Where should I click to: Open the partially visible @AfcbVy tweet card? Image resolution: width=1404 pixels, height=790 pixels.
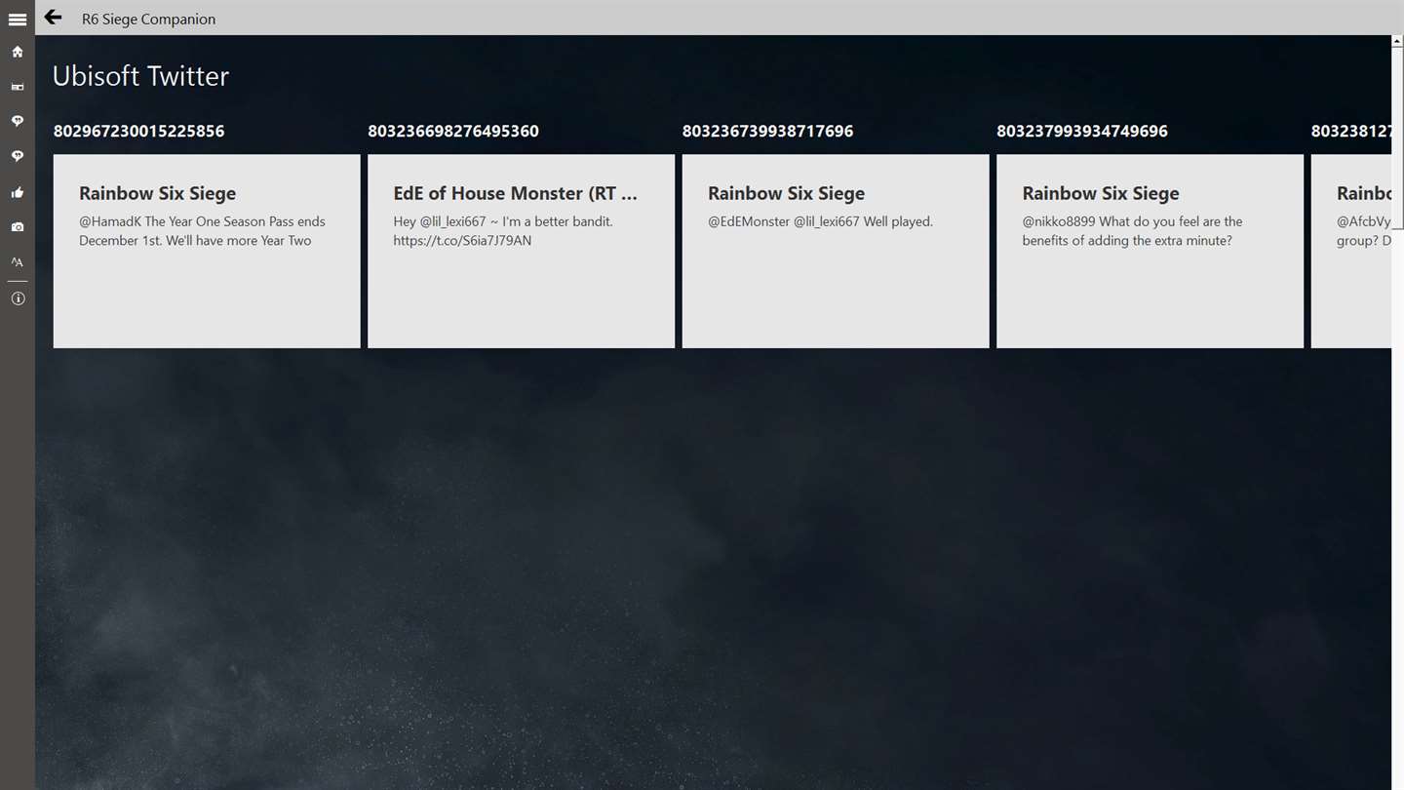(x=1350, y=251)
